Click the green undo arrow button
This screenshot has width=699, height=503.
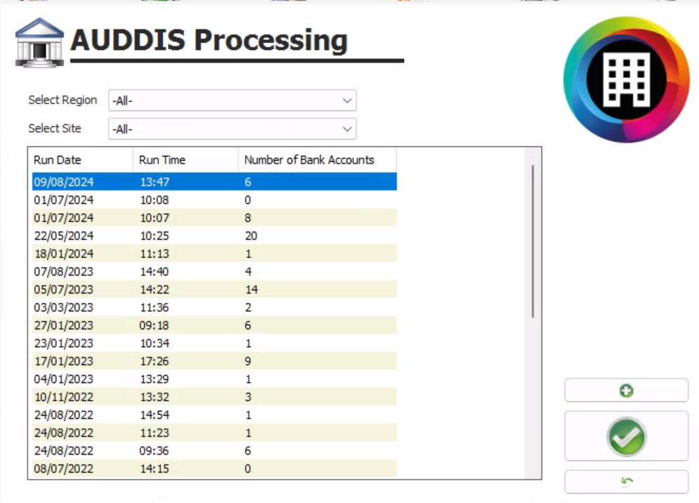pos(627,482)
